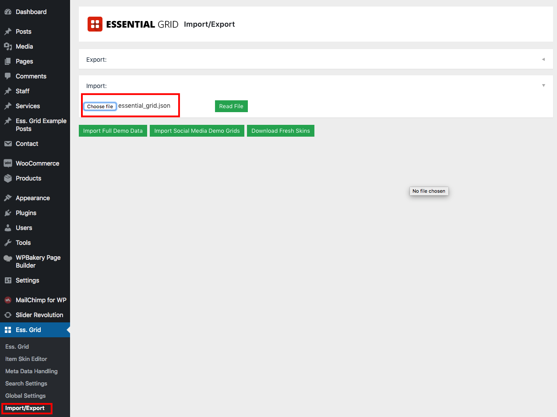Click the Pages icon in sidebar
The image size is (557, 417).
point(8,61)
